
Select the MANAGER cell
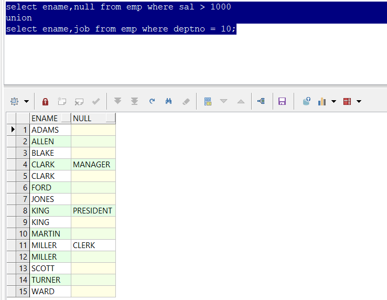(x=93, y=165)
